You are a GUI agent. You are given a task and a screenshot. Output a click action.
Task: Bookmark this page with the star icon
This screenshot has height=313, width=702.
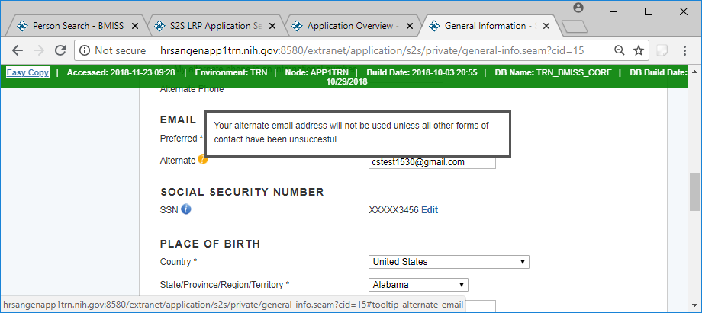click(639, 50)
